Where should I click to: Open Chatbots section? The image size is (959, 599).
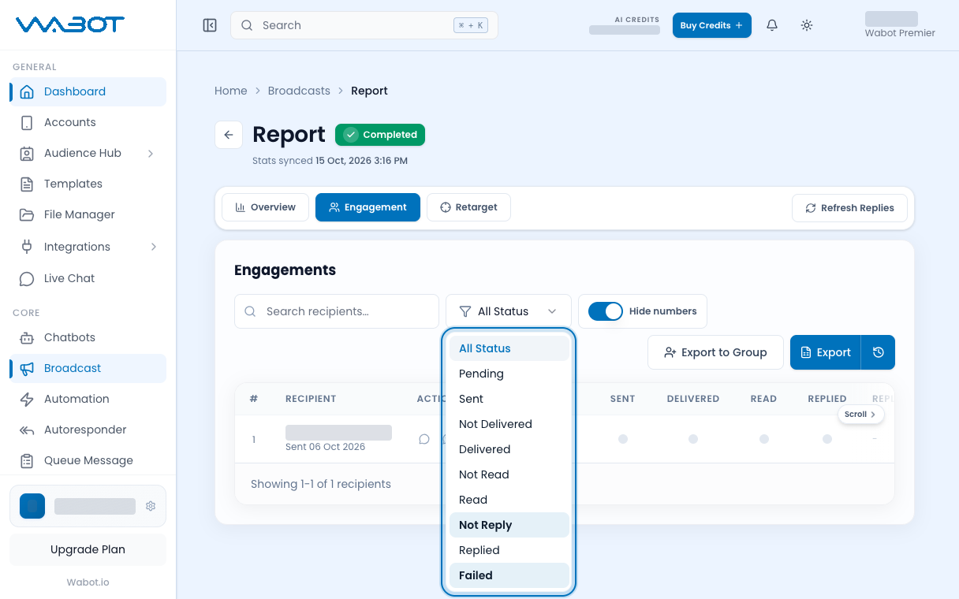point(88,337)
